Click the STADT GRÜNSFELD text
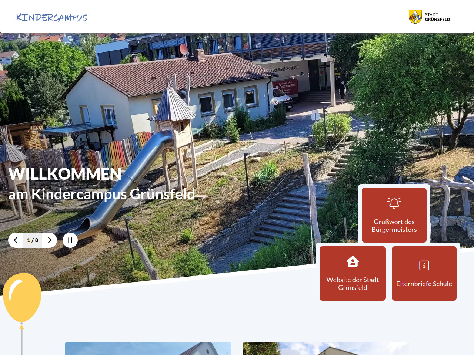Image resolution: width=474 pixels, height=355 pixels. pos(437,17)
